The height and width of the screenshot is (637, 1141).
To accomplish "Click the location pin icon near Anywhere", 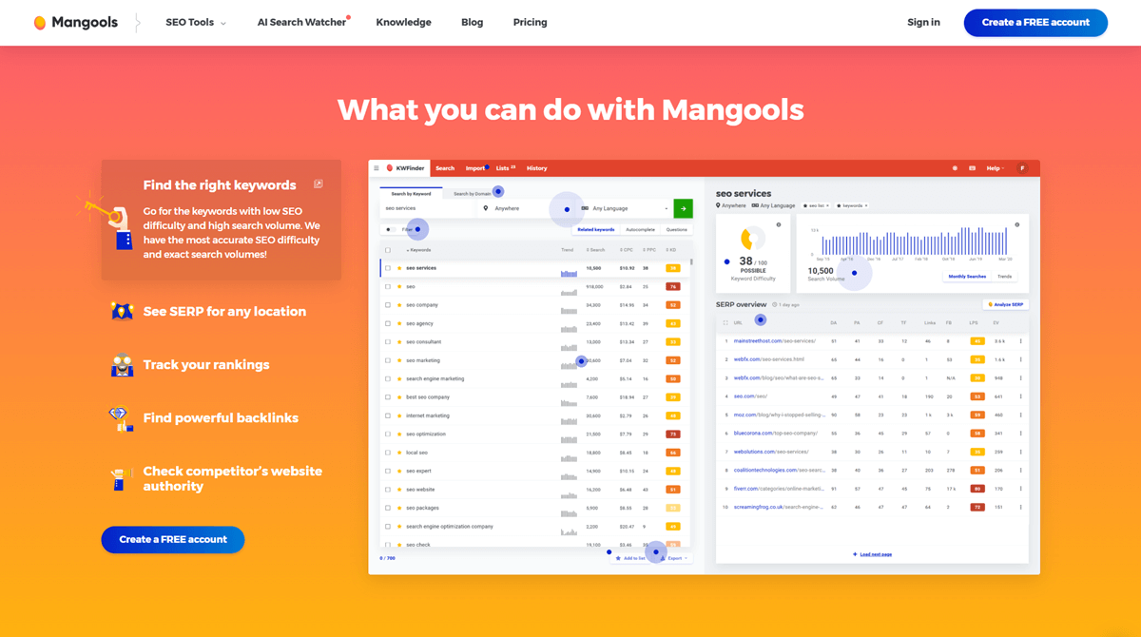I will 485,208.
